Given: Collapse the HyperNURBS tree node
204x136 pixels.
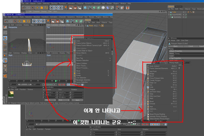Looking at the screenshot, I should click(x=169, y=15).
